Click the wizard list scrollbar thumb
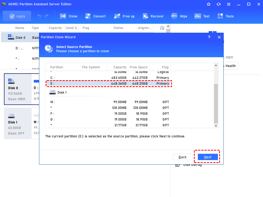Screen dimensions: 263x197 click(x=216, y=103)
